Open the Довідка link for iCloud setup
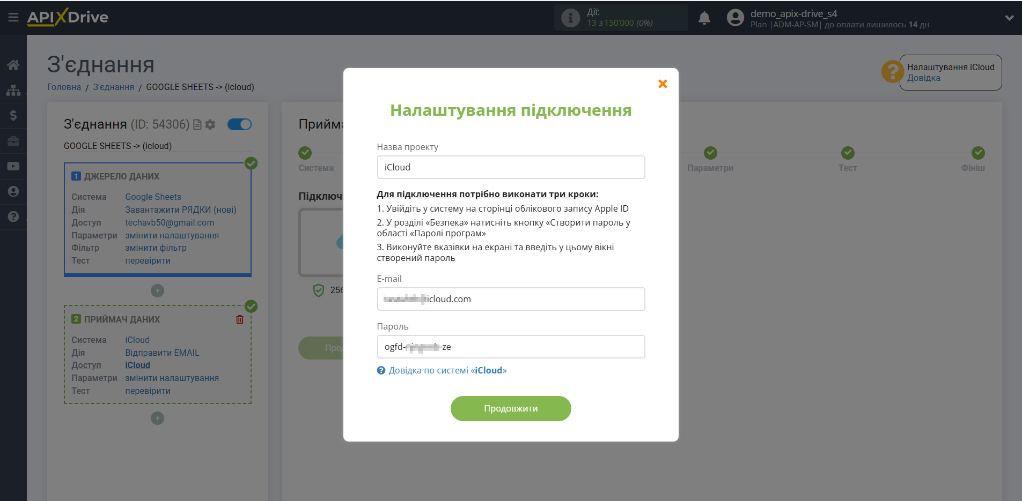Screen dimensions: 1022x501 click(x=923, y=78)
